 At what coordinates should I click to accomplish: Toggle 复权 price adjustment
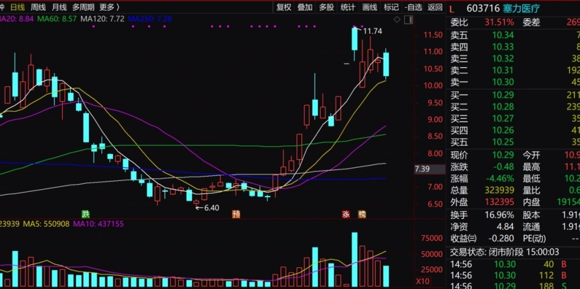pos(283,7)
